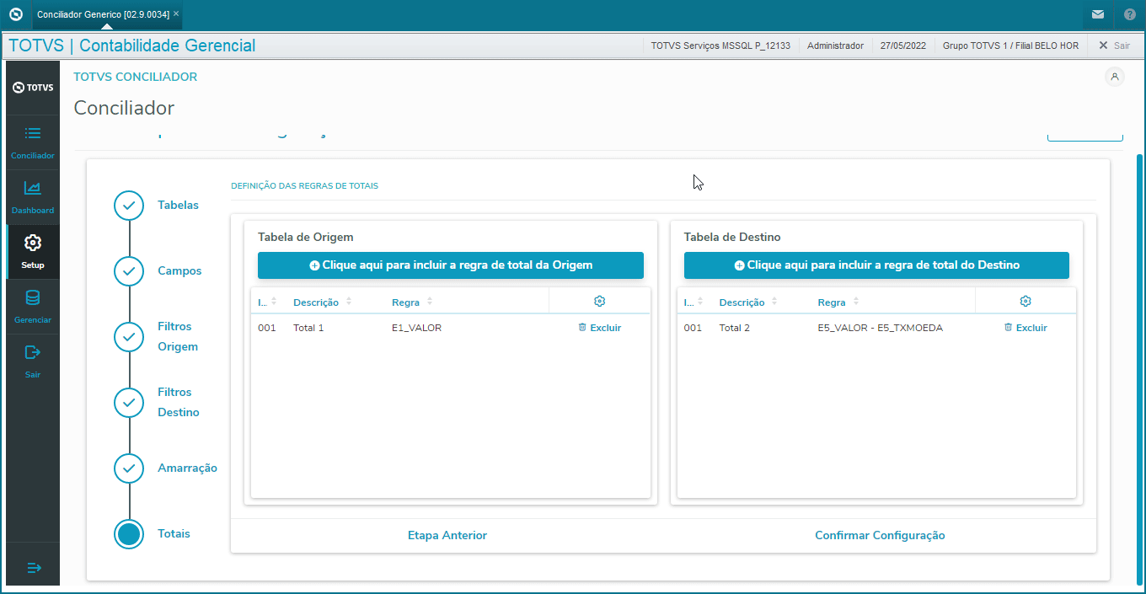Click Grupo TOTVS 1 / Filial label

pyautogui.click(x=1010, y=45)
